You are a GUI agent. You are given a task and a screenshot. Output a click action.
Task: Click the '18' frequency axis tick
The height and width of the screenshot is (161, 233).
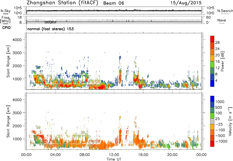tap(20, 17)
